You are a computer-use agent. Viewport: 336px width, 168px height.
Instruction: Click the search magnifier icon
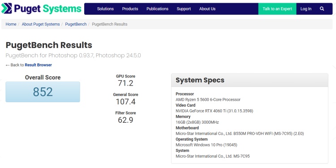tap(322, 9)
